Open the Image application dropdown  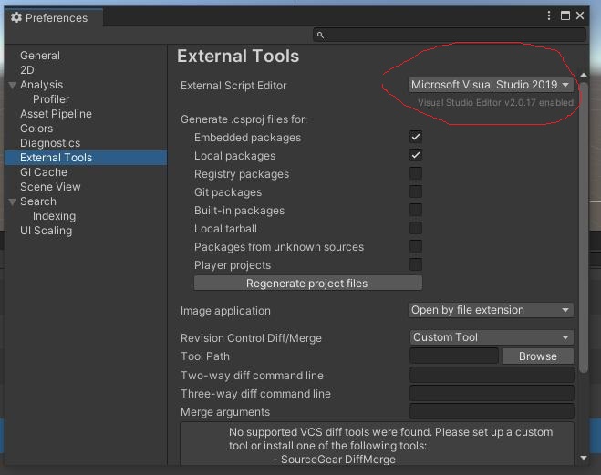tap(491, 310)
